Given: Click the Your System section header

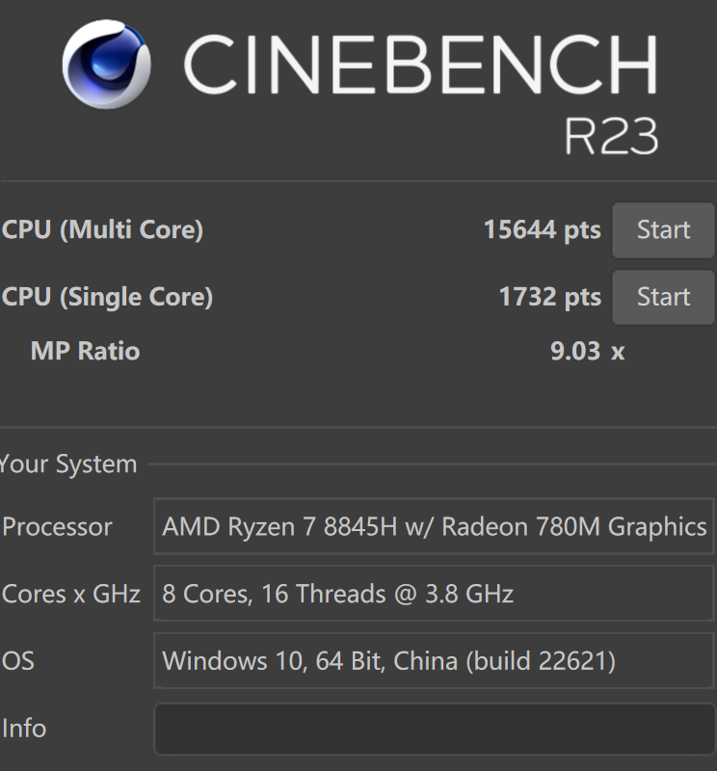Looking at the screenshot, I should (x=68, y=465).
